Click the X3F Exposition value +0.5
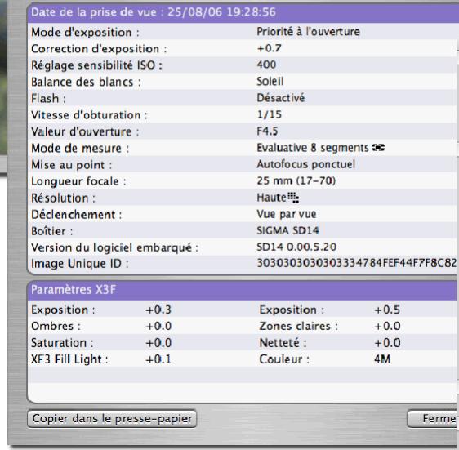 click(x=387, y=310)
